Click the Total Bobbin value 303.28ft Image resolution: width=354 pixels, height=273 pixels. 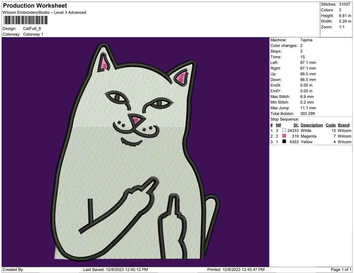point(308,113)
